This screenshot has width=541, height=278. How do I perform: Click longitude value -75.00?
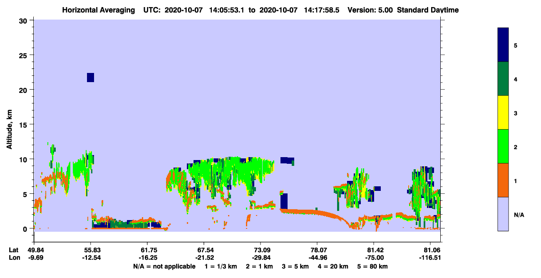point(374,258)
